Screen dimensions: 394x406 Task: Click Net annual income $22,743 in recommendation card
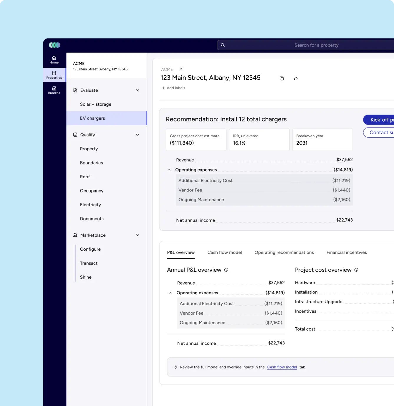tap(264, 220)
